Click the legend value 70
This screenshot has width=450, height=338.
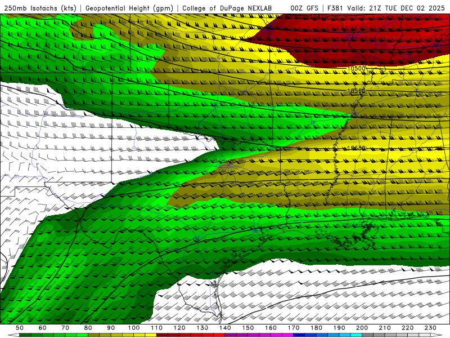[x=65, y=328]
